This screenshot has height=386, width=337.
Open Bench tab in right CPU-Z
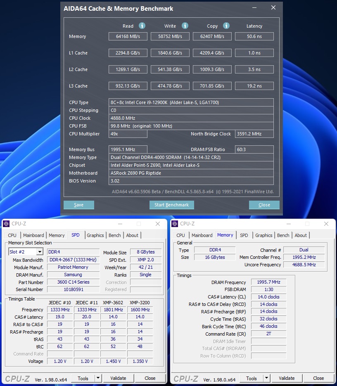pos(283,235)
